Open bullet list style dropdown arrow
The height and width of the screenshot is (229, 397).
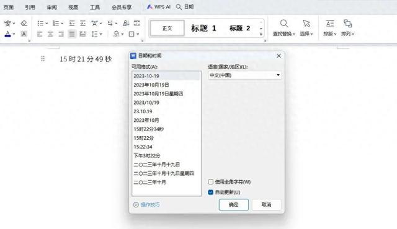tap(47, 24)
